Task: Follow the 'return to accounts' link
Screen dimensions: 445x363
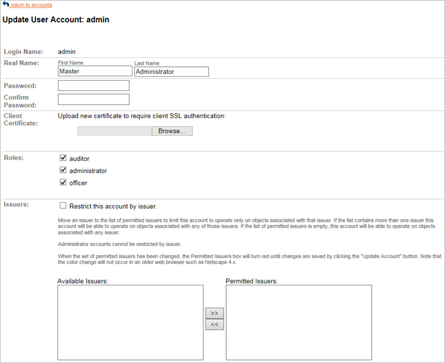Action: pos(31,5)
